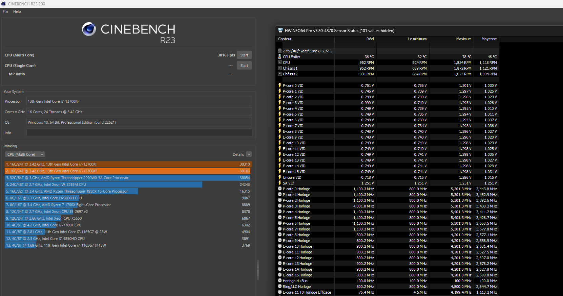563x296 pixels.
Task: Select the Intel Xeon W-3265M ranking row
Action: 128,184
